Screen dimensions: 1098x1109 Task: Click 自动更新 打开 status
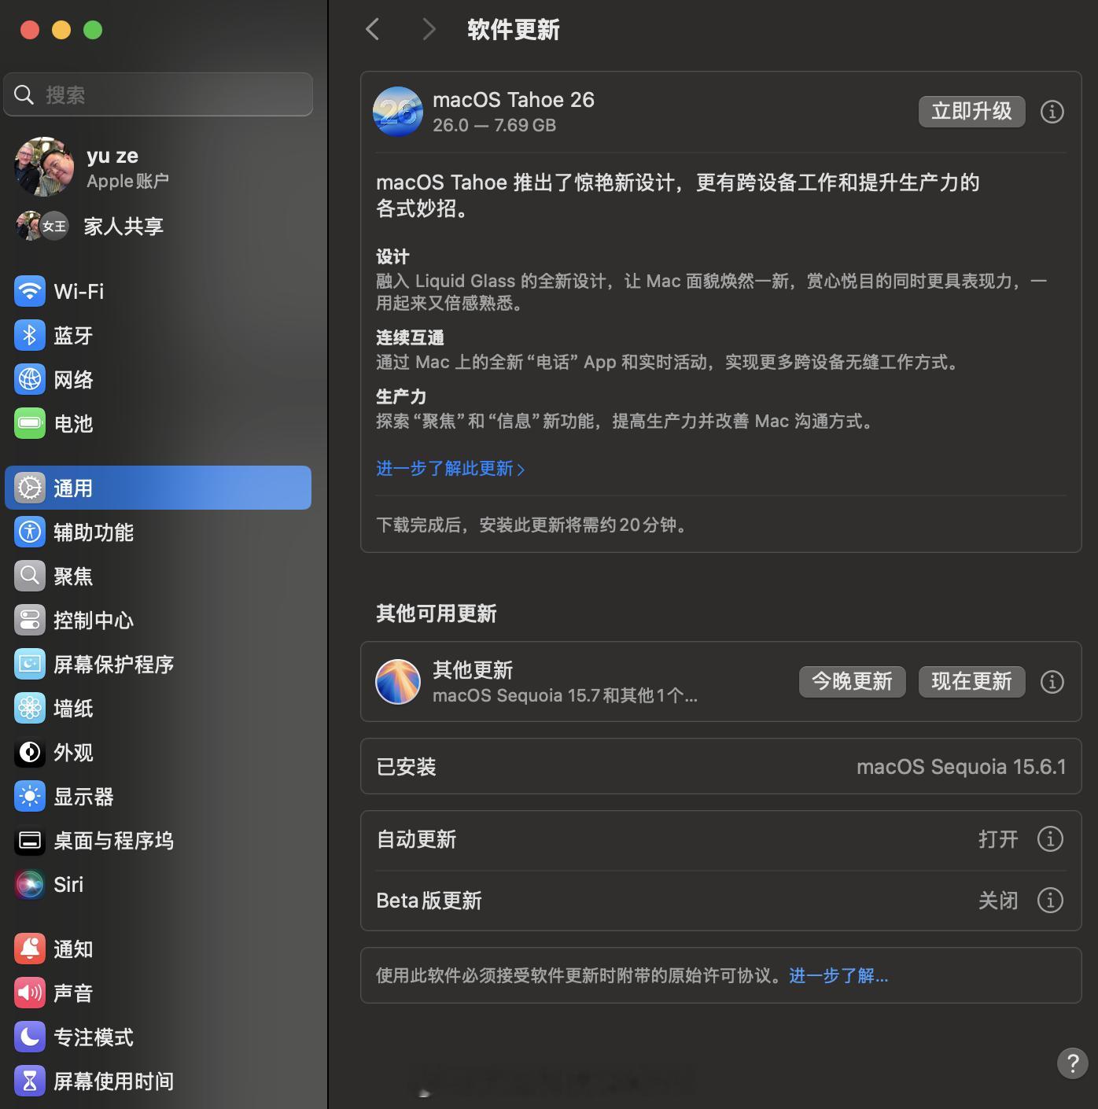pyautogui.click(x=998, y=839)
